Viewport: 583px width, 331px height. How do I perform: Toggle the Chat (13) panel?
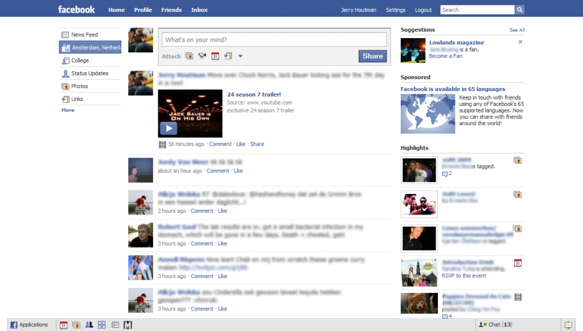495,325
